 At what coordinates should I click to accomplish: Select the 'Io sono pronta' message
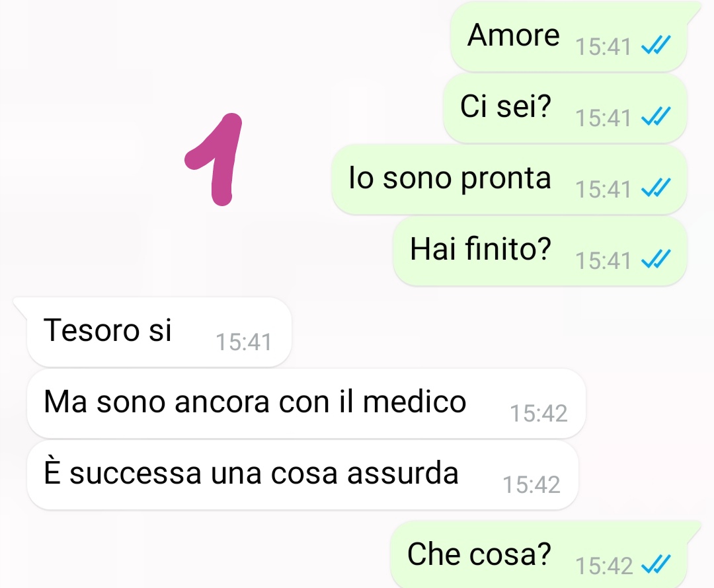pyautogui.click(x=509, y=180)
